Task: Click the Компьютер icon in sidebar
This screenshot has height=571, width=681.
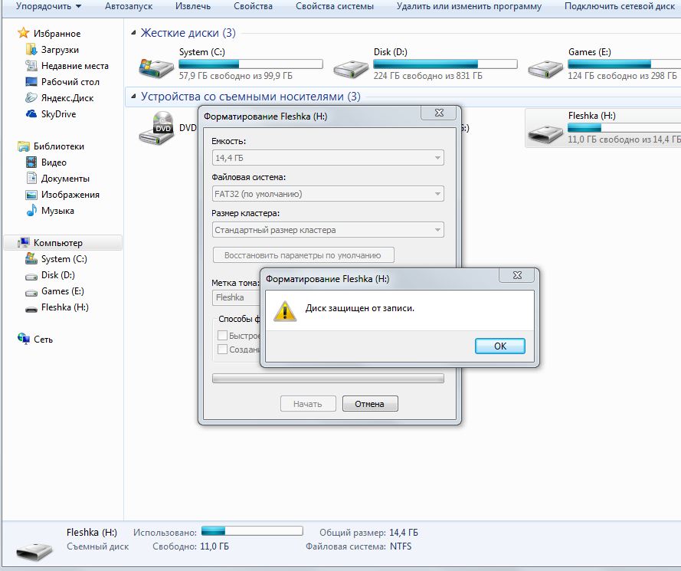Action: [24, 242]
